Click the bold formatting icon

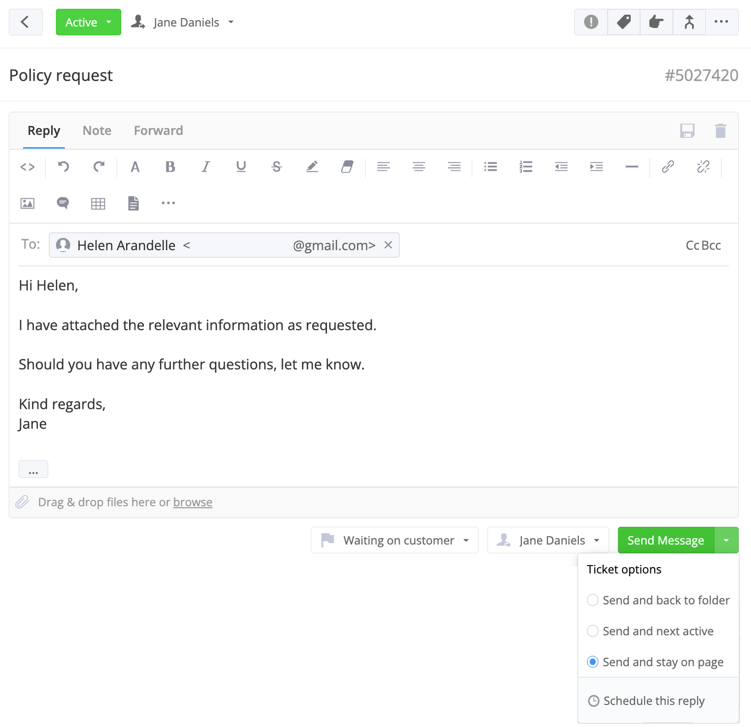point(170,167)
